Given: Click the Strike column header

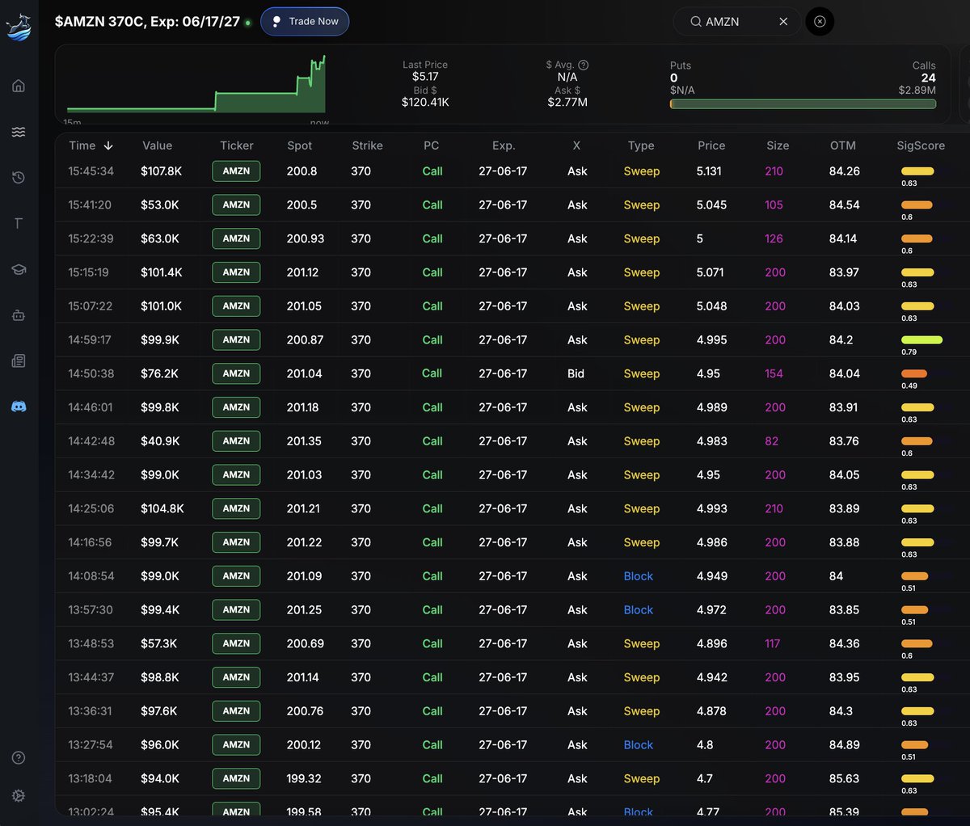Looking at the screenshot, I should click(367, 145).
